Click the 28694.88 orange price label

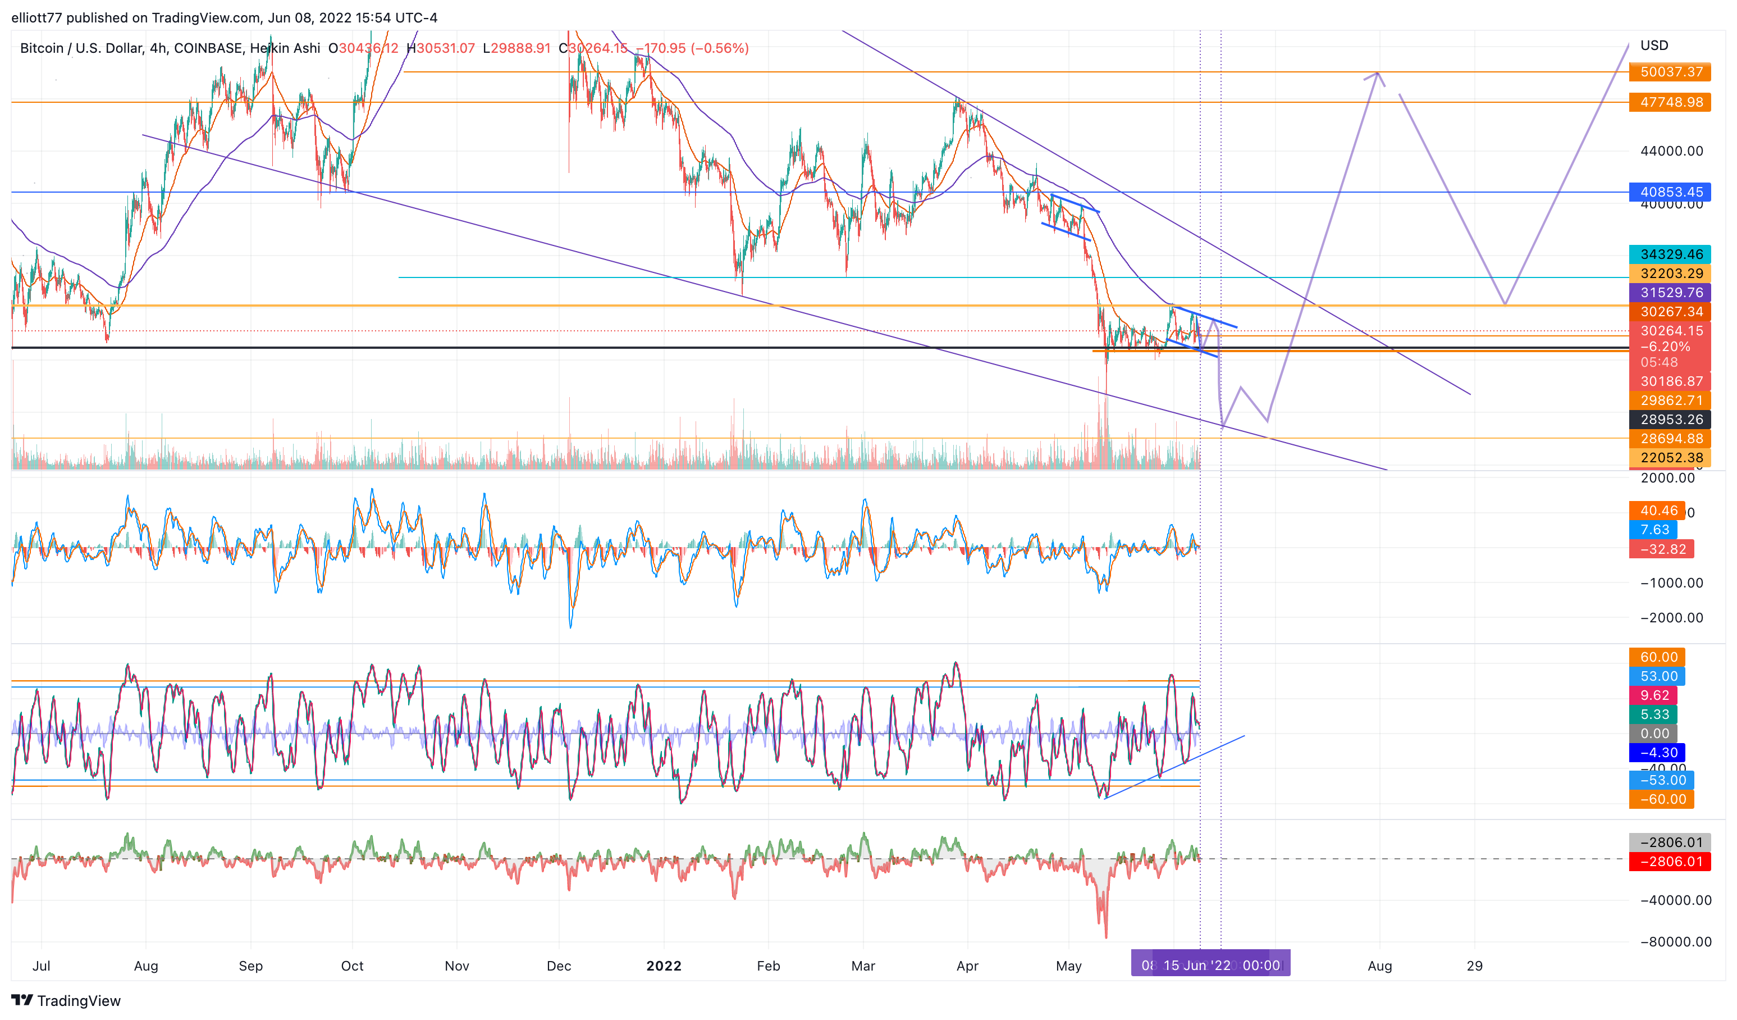1670,439
